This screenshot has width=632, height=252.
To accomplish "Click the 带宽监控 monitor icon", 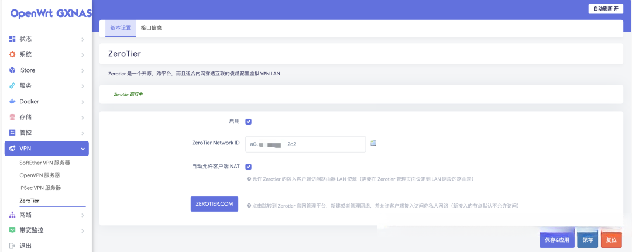I will (x=12, y=231).
